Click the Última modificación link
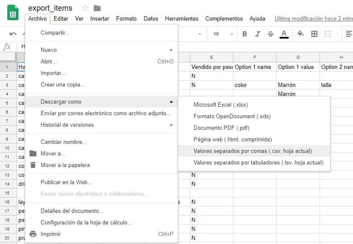This screenshot has width=353, height=244. 313,19
